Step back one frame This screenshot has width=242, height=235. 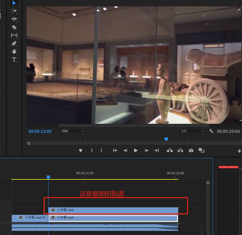(x=125, y=151)
